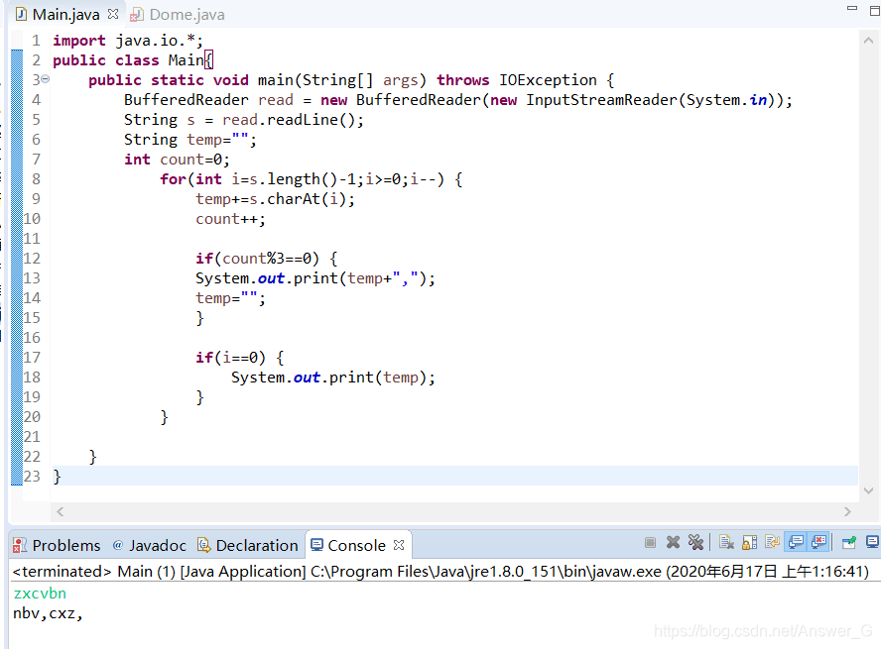Clear the console output
The image size is (881, 649).
[726, 542]
